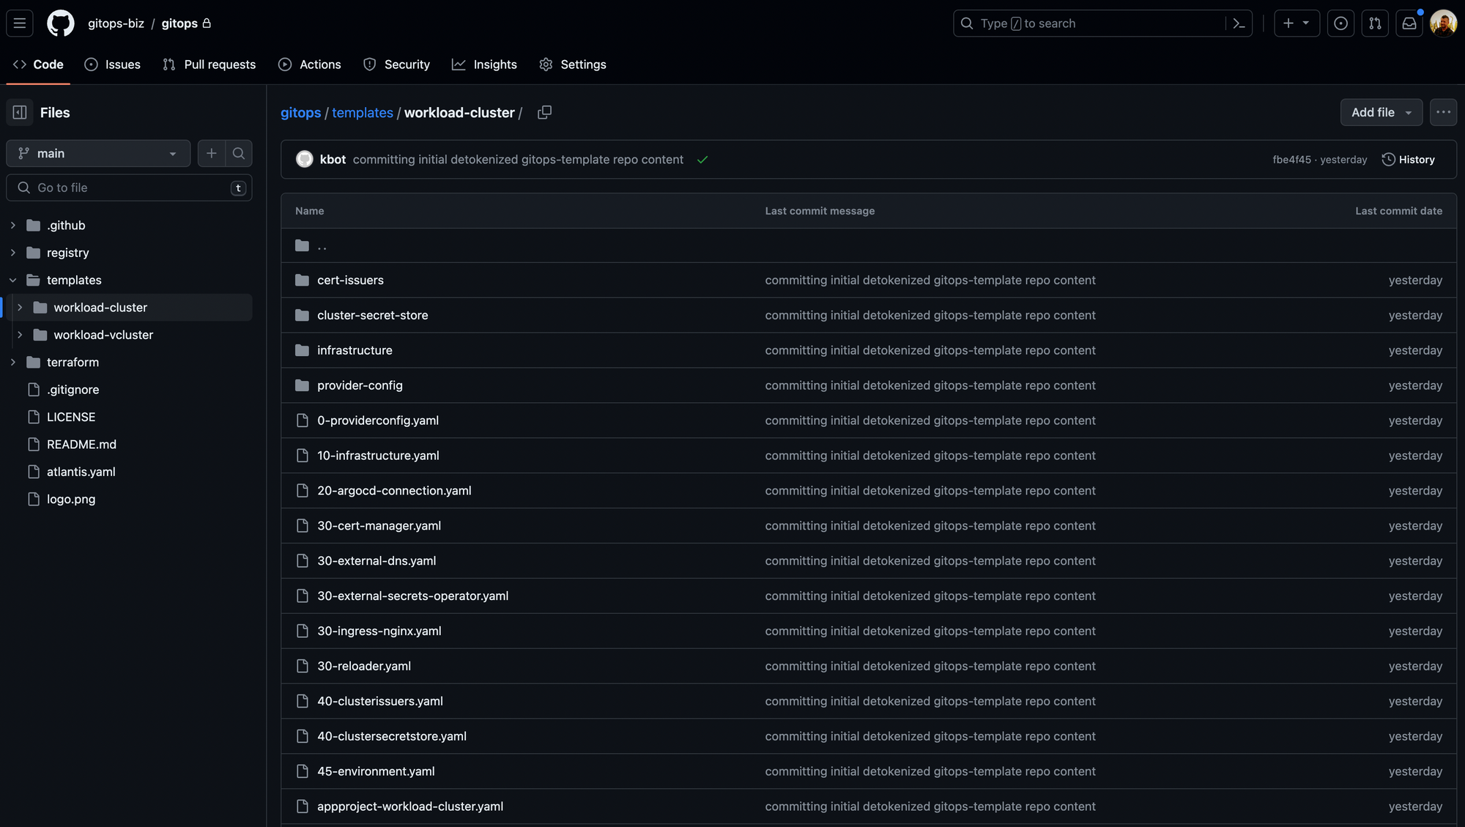This screenshot has height=827, width=1465.
Task: Expand the terraform folder in tree
Action: point(13,363)
